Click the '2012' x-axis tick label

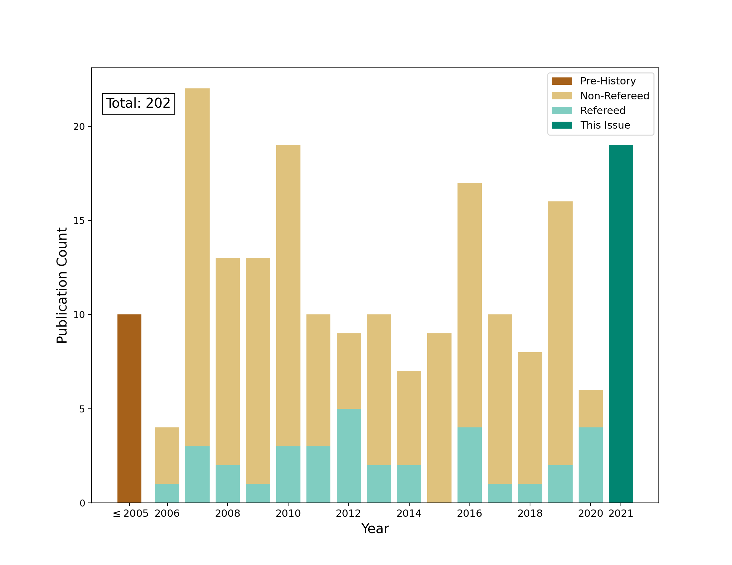(349, 513)
